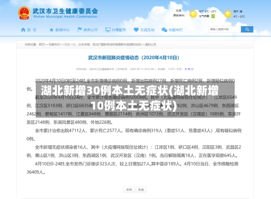
Task: Click the star icon beside 新闻中心
Action: coord(51,30)
